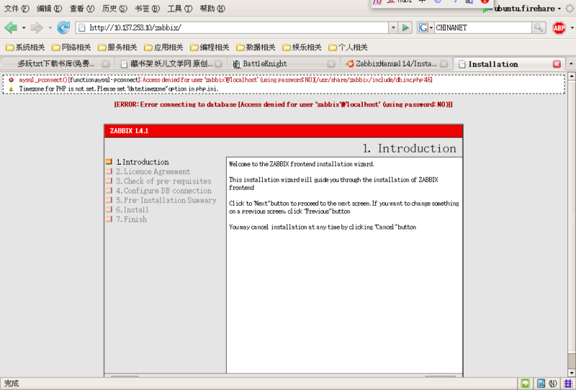
Task: Close the 多玩txt下载书库 tab
Action: pyautogui.click(x=105, y=64)
